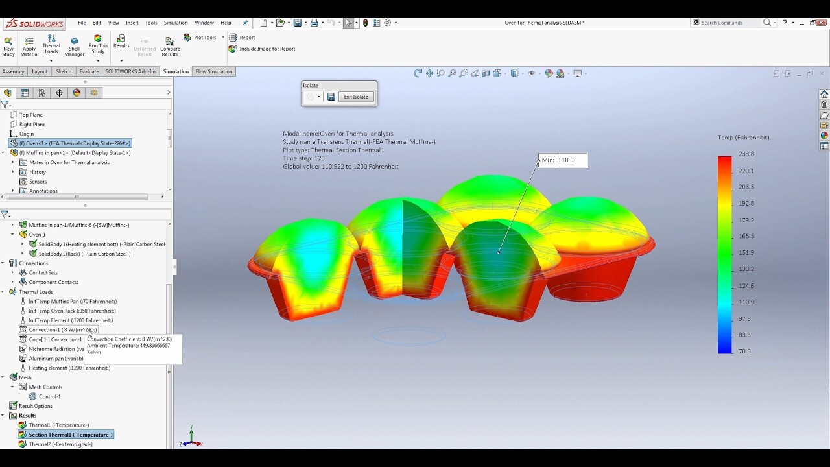The image size is (830, 467).
Task: Select InitTemp Oven Rack load
Action: (67, 311)
